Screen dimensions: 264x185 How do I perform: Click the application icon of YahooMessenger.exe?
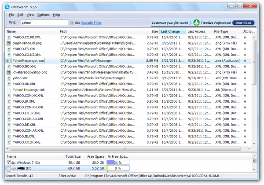[9, 61]
